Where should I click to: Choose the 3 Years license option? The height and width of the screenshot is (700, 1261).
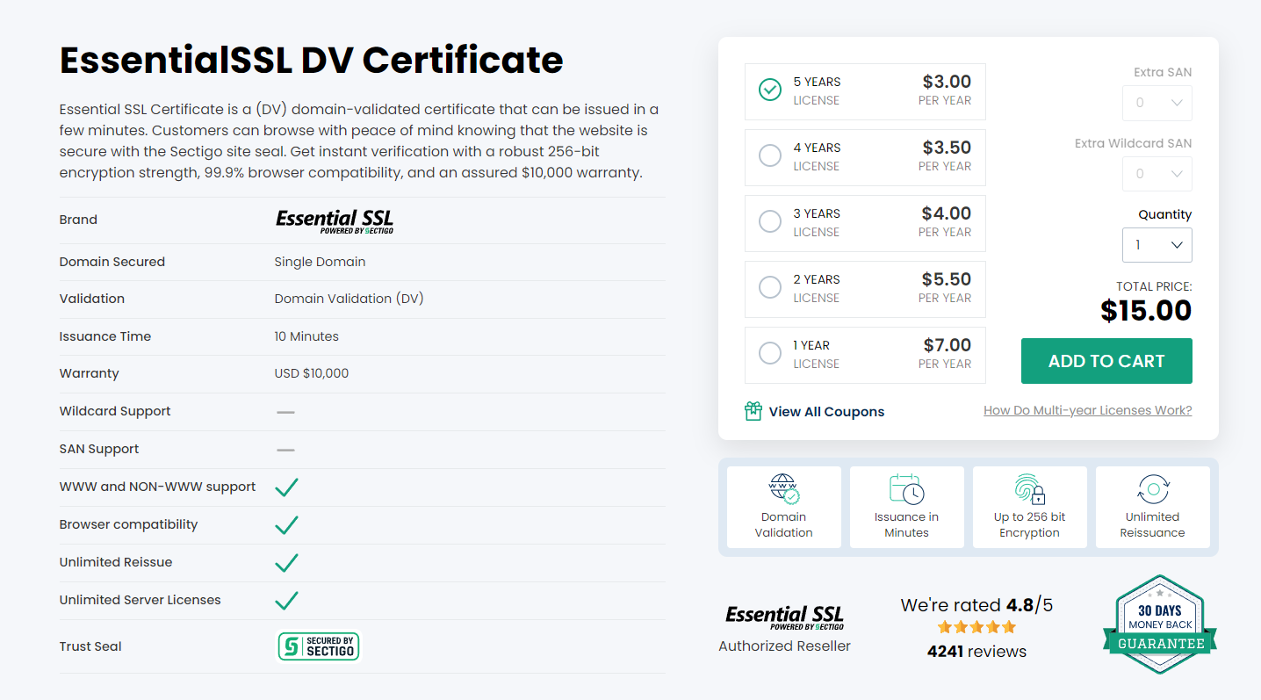click(770, 221)
